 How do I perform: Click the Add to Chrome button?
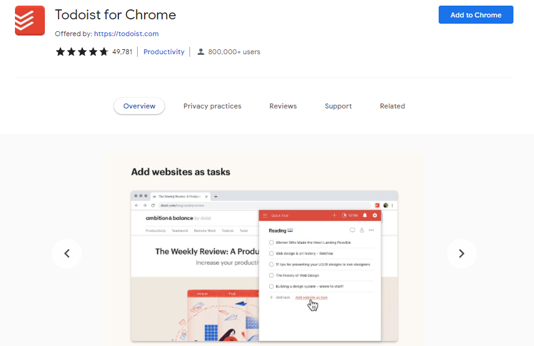pos(475,15)
